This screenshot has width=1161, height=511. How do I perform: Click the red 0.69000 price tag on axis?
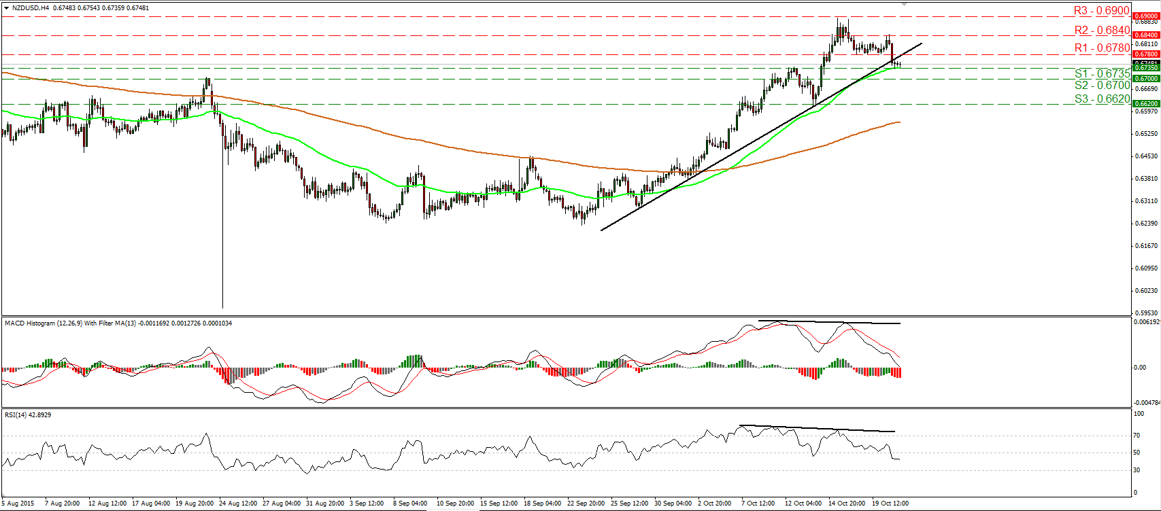1145,16
